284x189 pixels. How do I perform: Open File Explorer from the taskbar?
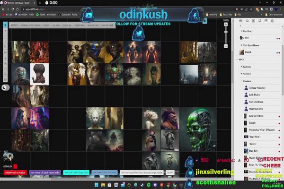click(x=103, y=185)
